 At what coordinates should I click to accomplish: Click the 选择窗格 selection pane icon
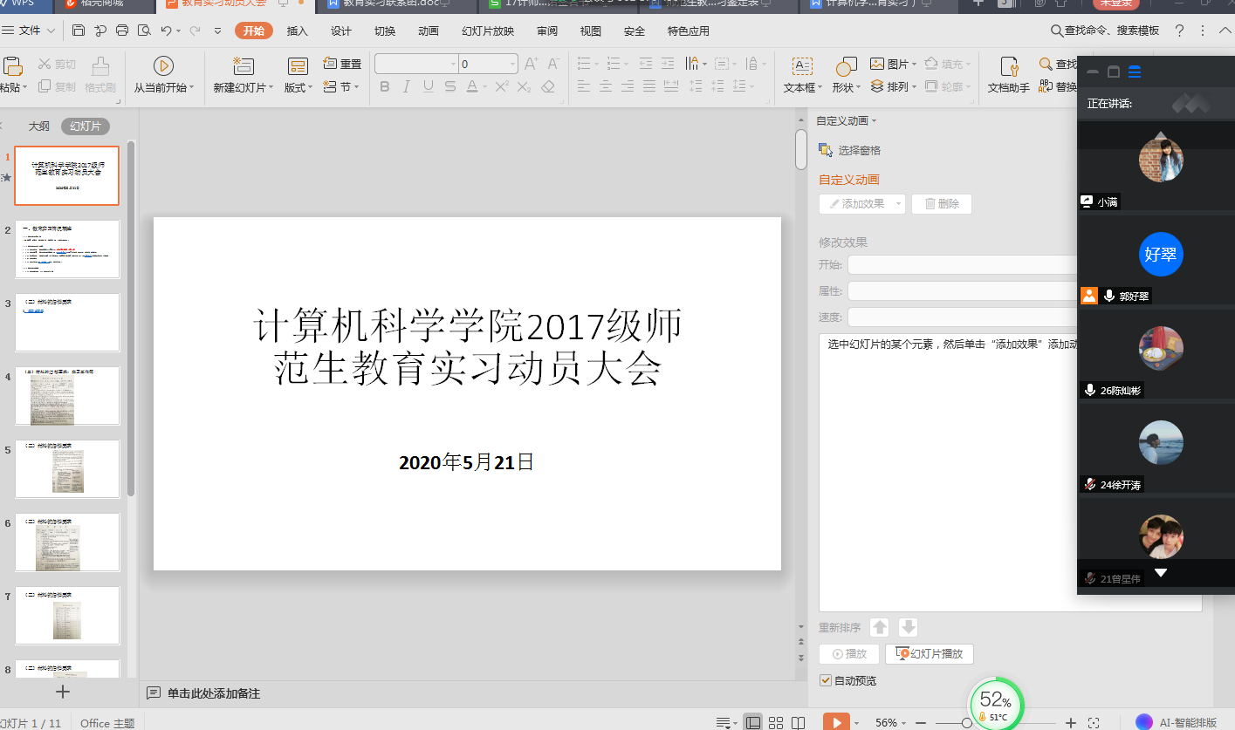[x=825, y=150]
